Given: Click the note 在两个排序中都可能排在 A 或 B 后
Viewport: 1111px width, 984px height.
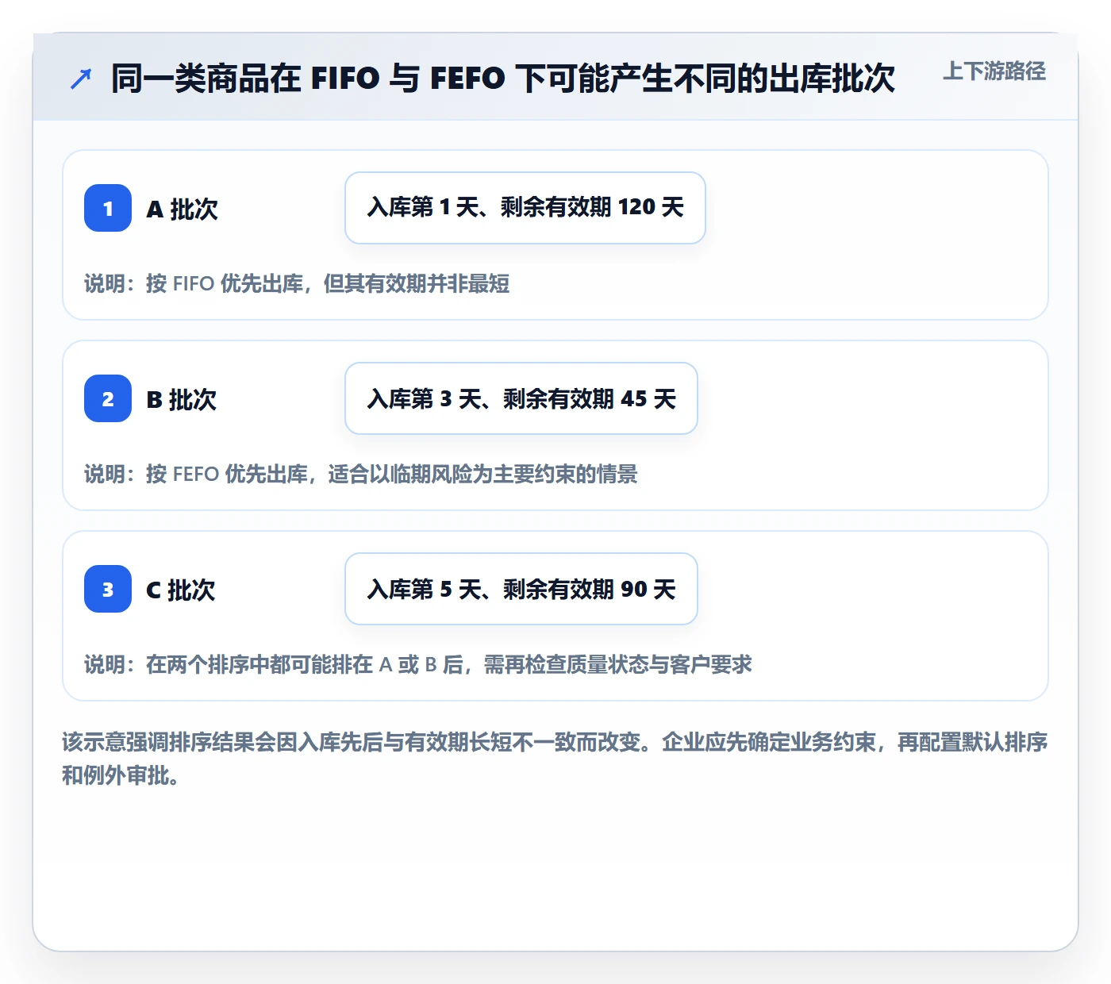Looking at the screenshot, I should point(305,664).
